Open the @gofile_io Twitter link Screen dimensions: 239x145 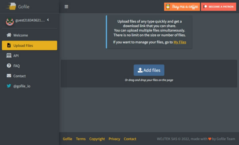(30, 86)
